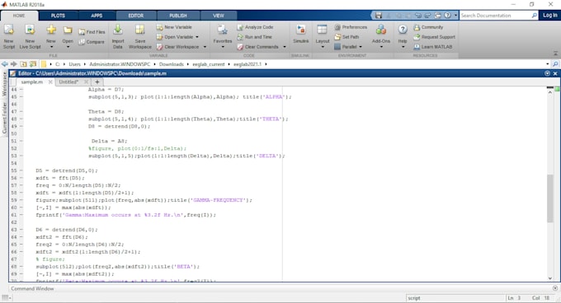Screen dimensions: 561x303
Task: Toggle breakpoint dash on line 63
Action: [21, 230]
